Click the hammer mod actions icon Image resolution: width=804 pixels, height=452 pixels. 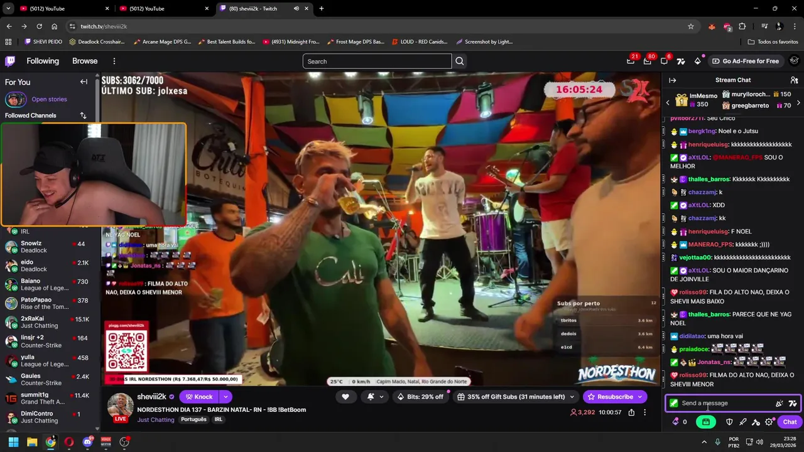756,422
